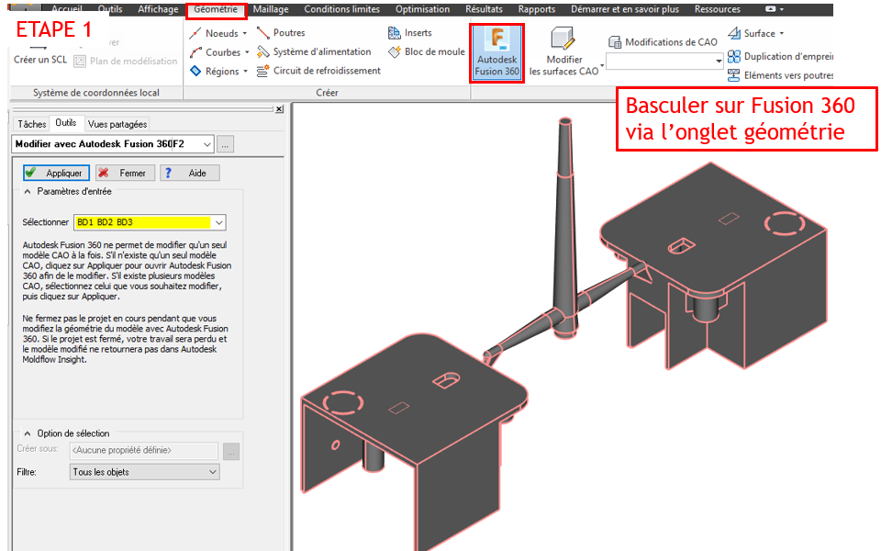Click the Modifications de CAO icon
This screenshot has height=551, width=881.
point(663,42)
